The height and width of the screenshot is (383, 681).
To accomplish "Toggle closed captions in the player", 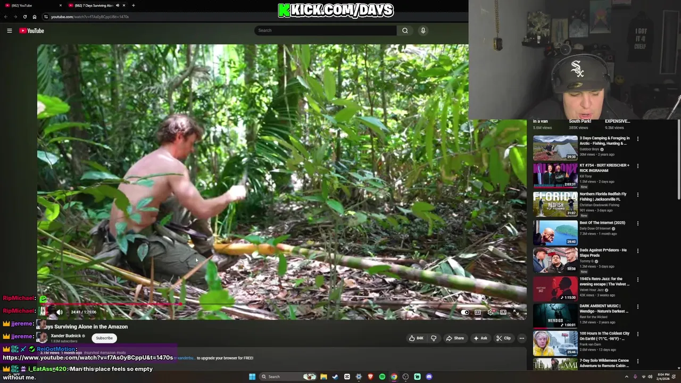I will [478, 312].
